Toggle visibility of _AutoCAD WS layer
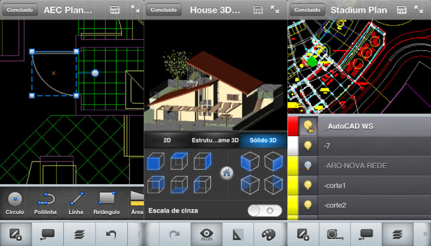Screen dimensions: 431x246 (x=308, y=126)
